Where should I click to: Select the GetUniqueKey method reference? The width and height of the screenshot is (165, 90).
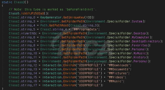[x=74, y=17]
